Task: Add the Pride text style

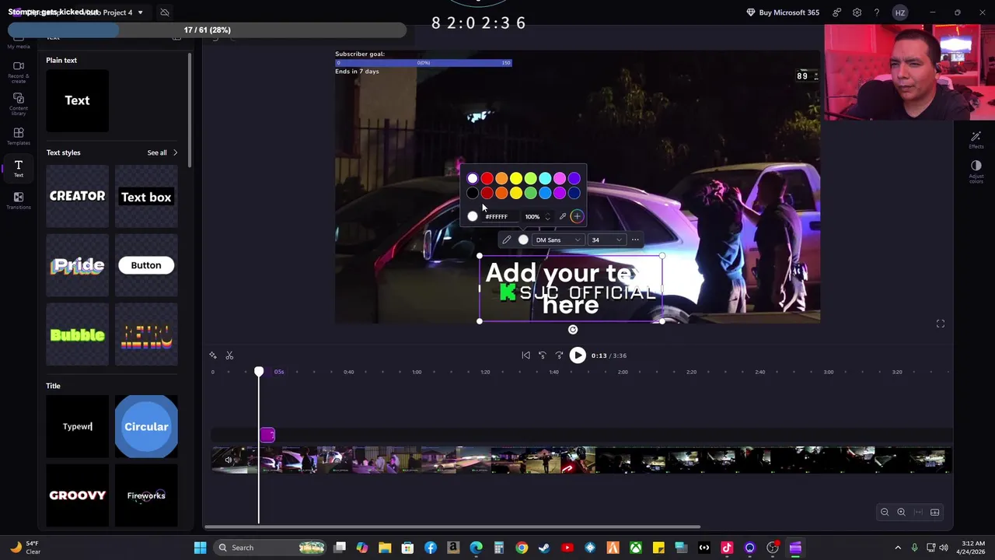Action: click(77, 265)
